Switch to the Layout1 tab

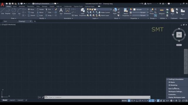[x=12, y=100]
